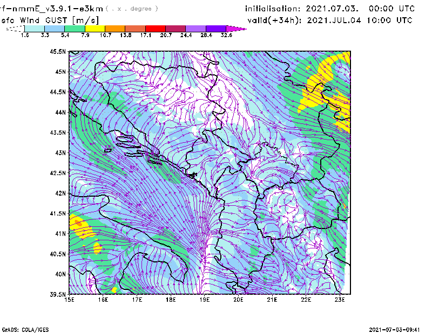The height and width of the screenshot is (333, 432).
Task: Click the 45N latitude label
Action: [x=60, y=72]
